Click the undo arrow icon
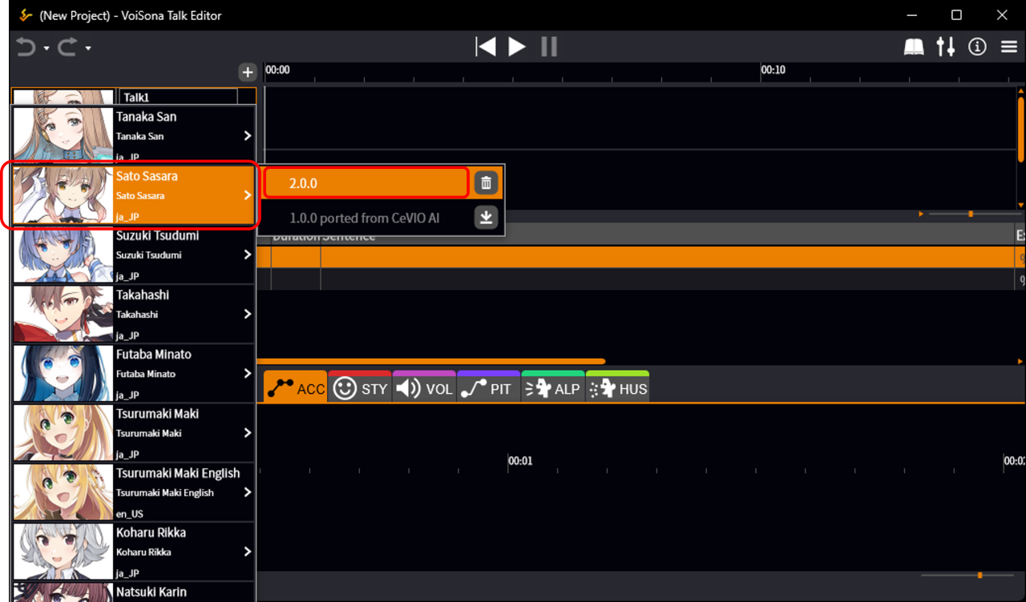Image resolution: width=1026 pixels, height=602 pixels. point(26,47)
